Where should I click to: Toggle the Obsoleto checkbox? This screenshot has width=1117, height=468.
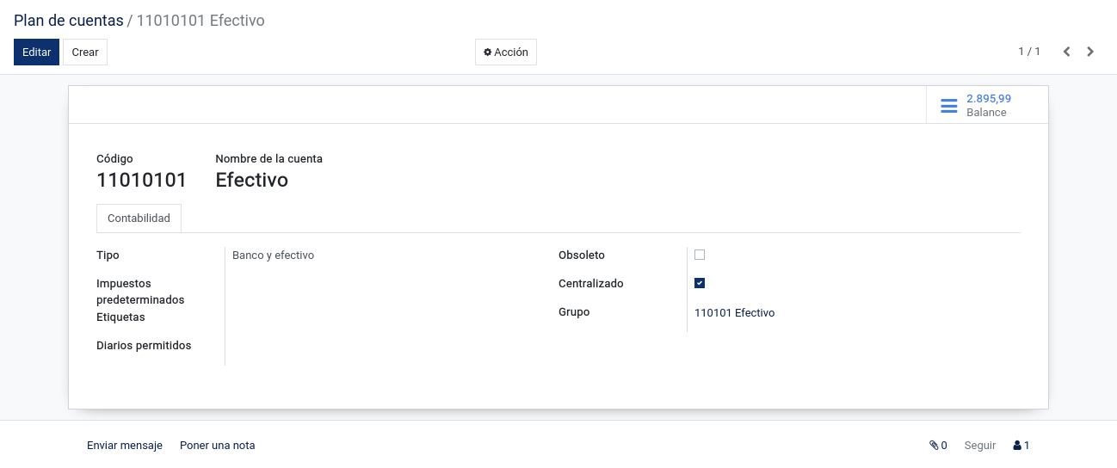click(x=700, y=255)
